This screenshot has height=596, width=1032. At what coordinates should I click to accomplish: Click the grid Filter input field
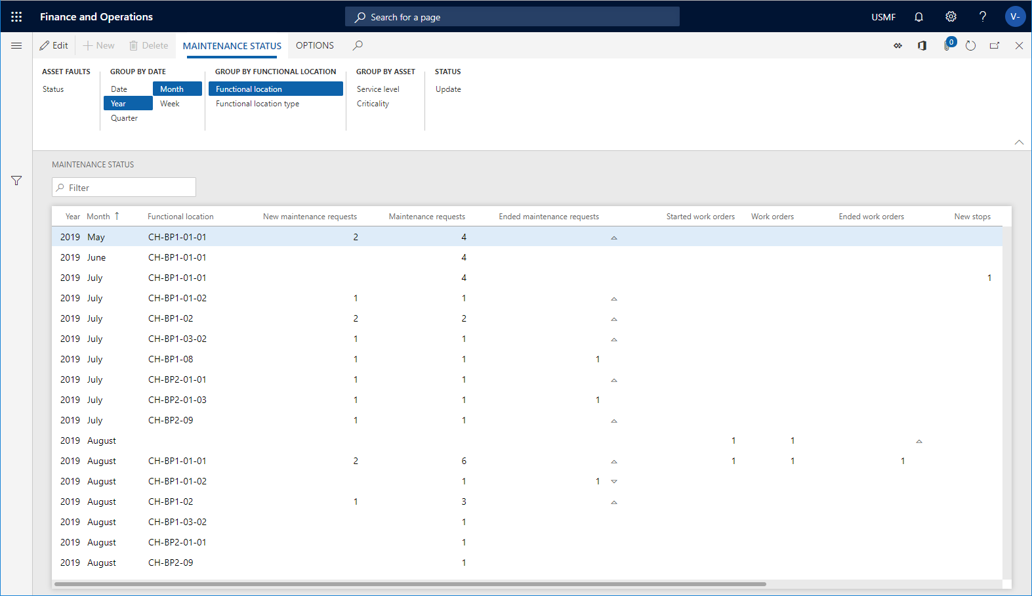point(124,187)
